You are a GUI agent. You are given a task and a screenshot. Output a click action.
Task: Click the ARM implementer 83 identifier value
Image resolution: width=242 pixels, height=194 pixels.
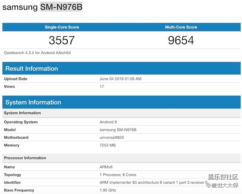pyautogui.click(x=154, y=182)
